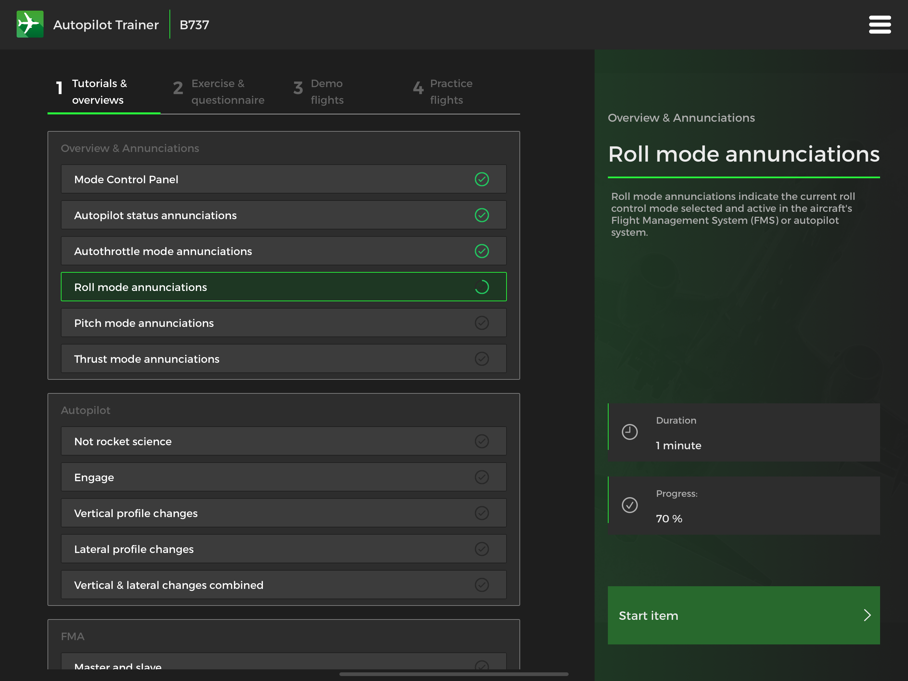908x681 pixels.
Task: Click the FMA section heading
Action: pyautogui.click(x=73, y=636)
